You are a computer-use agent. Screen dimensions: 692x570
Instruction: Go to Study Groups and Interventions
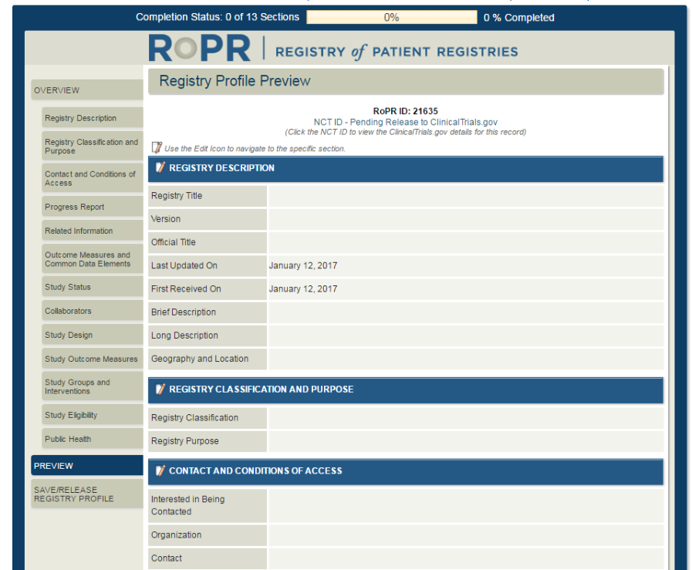pos(93,386)
